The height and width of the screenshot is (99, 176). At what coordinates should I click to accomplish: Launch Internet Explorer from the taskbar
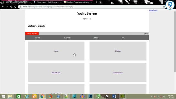coord(27,96)
